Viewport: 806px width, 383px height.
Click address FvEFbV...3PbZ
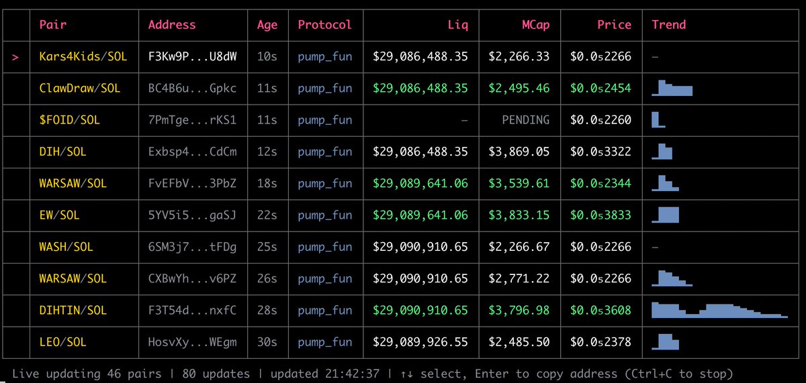click(x=192, y=183)
